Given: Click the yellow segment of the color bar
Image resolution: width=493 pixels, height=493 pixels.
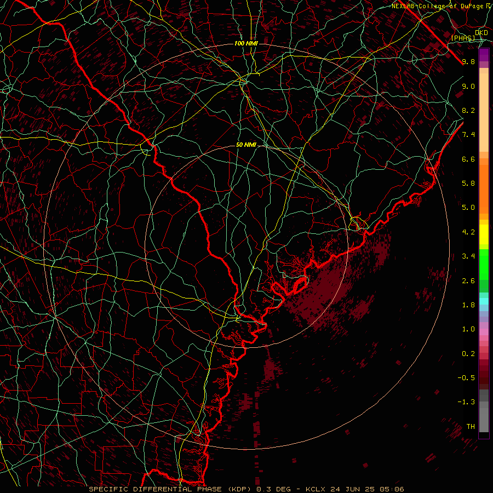Looking at the screenshot, I should (x=484, y=234).
